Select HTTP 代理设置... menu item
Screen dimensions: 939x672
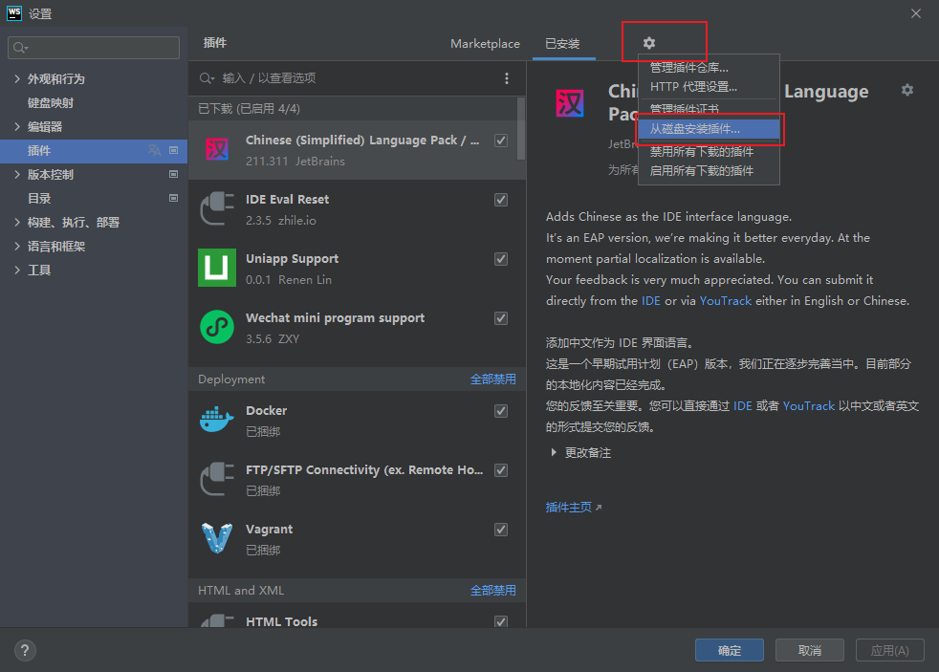click(710, 87)
